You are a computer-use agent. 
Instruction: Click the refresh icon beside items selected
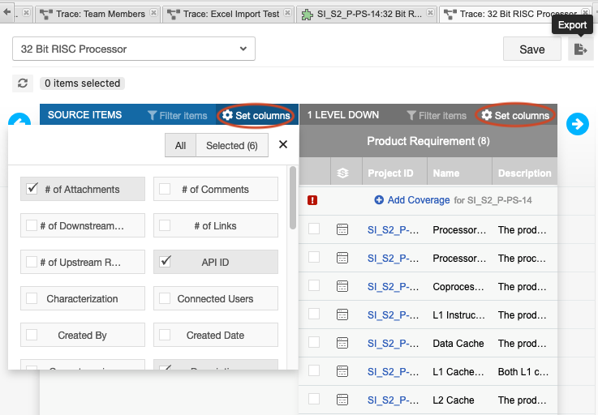coord(23,83)
